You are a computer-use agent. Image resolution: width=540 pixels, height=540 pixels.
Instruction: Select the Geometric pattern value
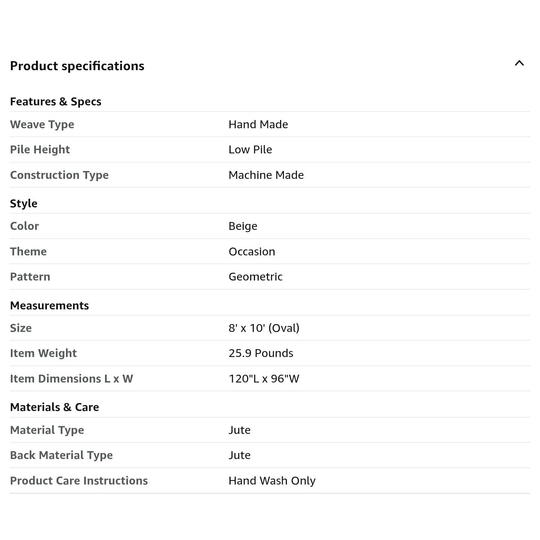(255, 277)
